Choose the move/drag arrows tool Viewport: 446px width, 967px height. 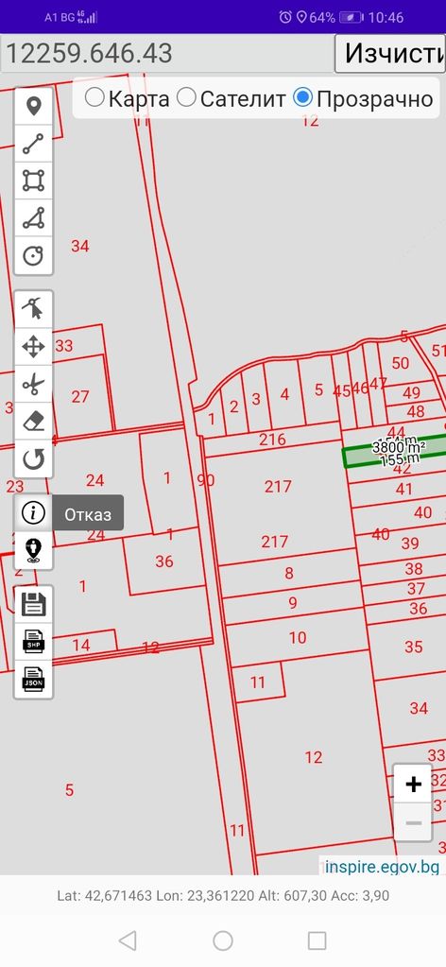coord(33,347)
